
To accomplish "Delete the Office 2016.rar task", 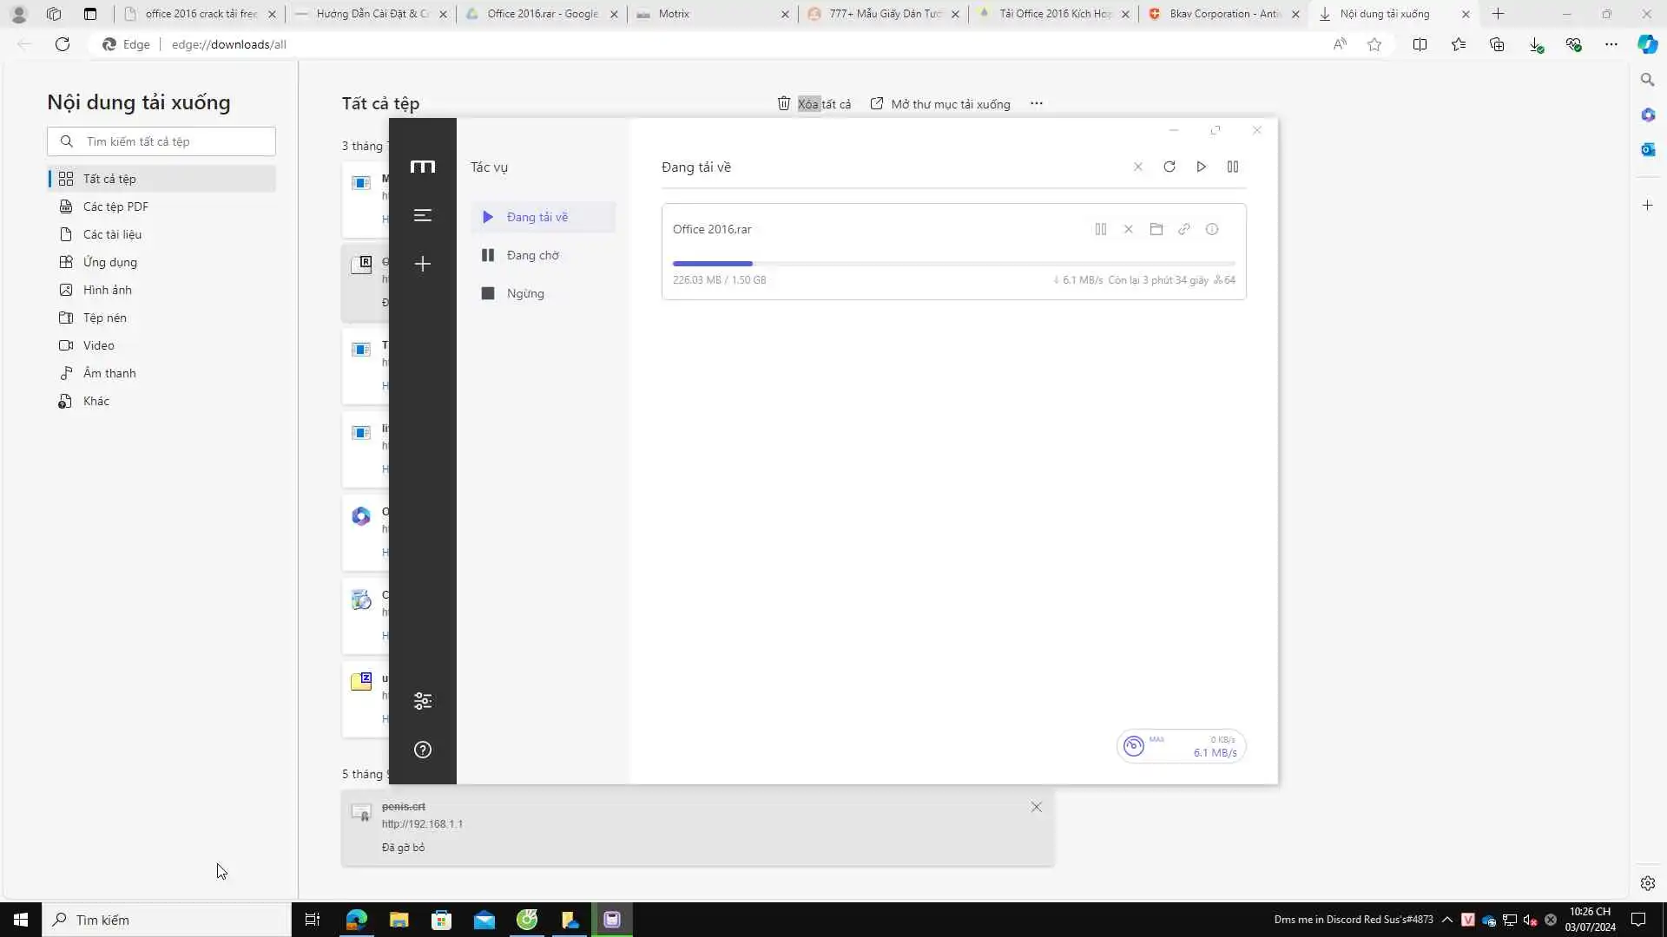I will [x=1128, y=229].
